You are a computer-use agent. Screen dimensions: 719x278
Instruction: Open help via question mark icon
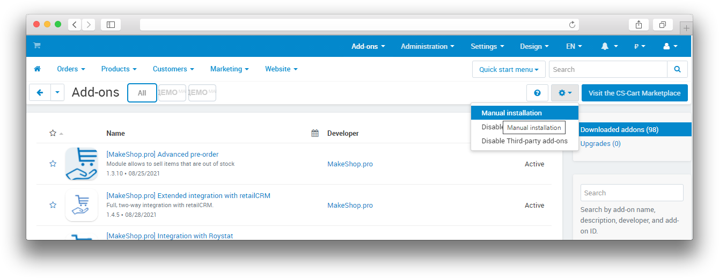[537, 93]
